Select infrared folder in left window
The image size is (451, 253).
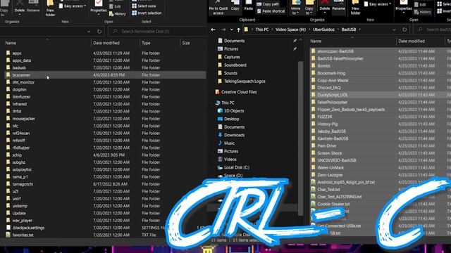(x=104, y=104)
